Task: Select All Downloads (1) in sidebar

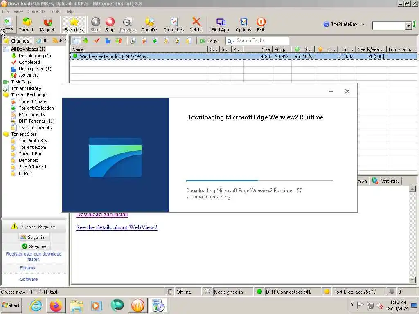Action: tap(28, 49)
